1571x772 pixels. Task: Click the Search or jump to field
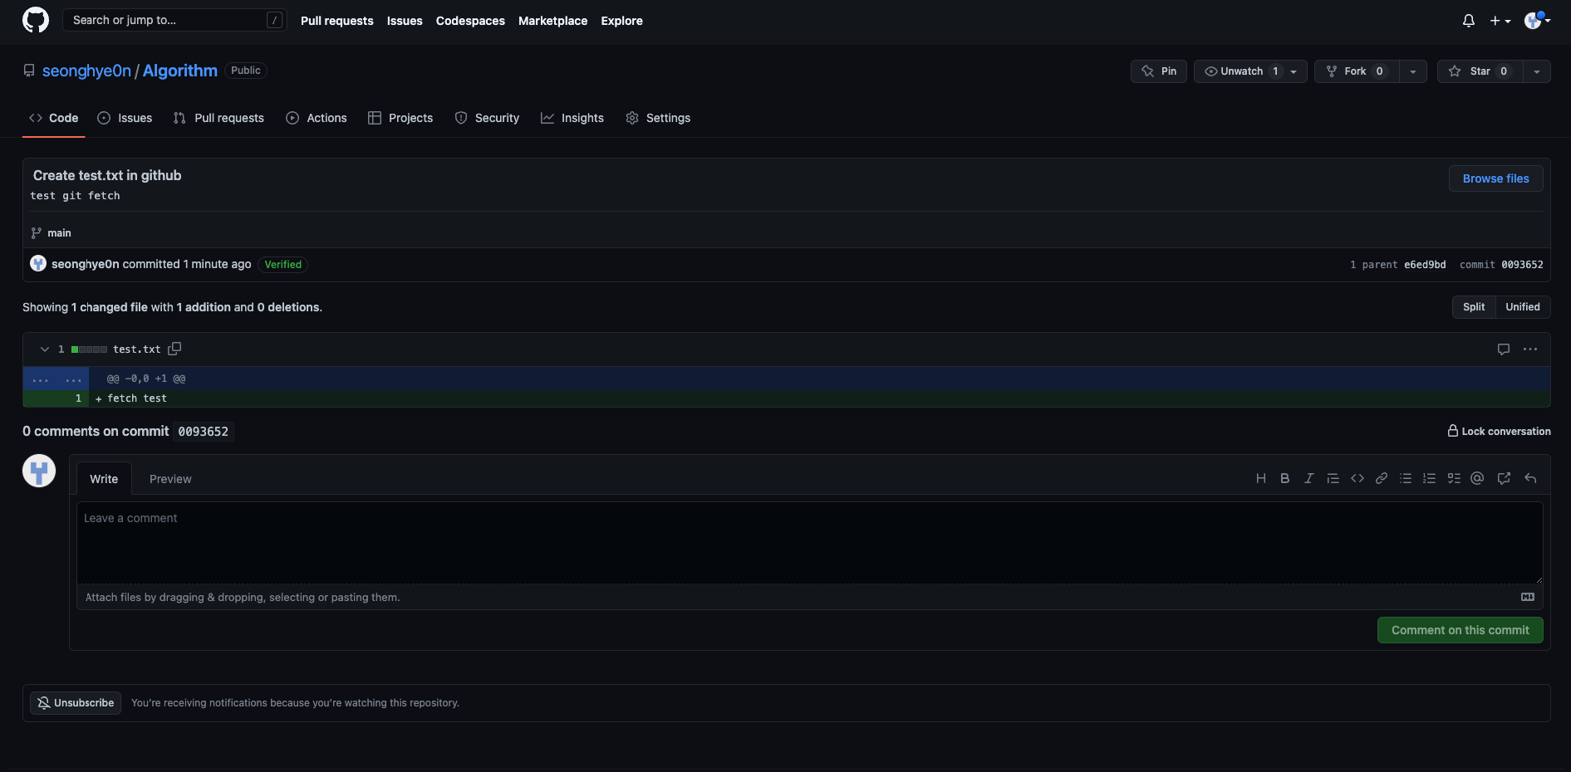(x=174, y=20)
